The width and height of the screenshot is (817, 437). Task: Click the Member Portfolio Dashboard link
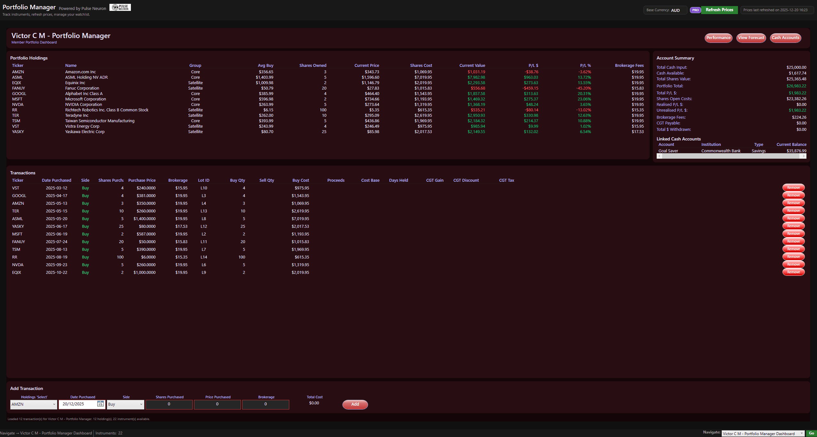pyautogui.click(x=34, y=42)
